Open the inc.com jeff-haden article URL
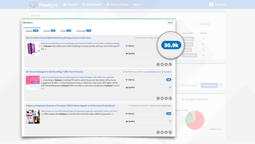This screenshot has width=255, height=144. pos(79,111)
